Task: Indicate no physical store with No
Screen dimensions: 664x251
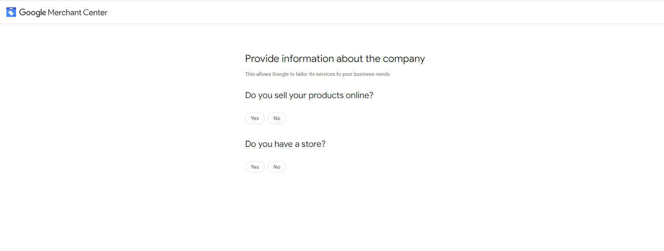Action: 277,167
